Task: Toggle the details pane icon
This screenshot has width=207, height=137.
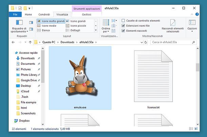Action: [x=31, y=29]
